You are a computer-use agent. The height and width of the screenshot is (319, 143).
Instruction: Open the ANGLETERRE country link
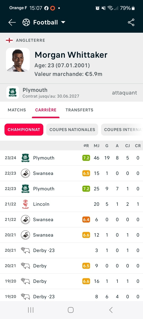[30, 40]
